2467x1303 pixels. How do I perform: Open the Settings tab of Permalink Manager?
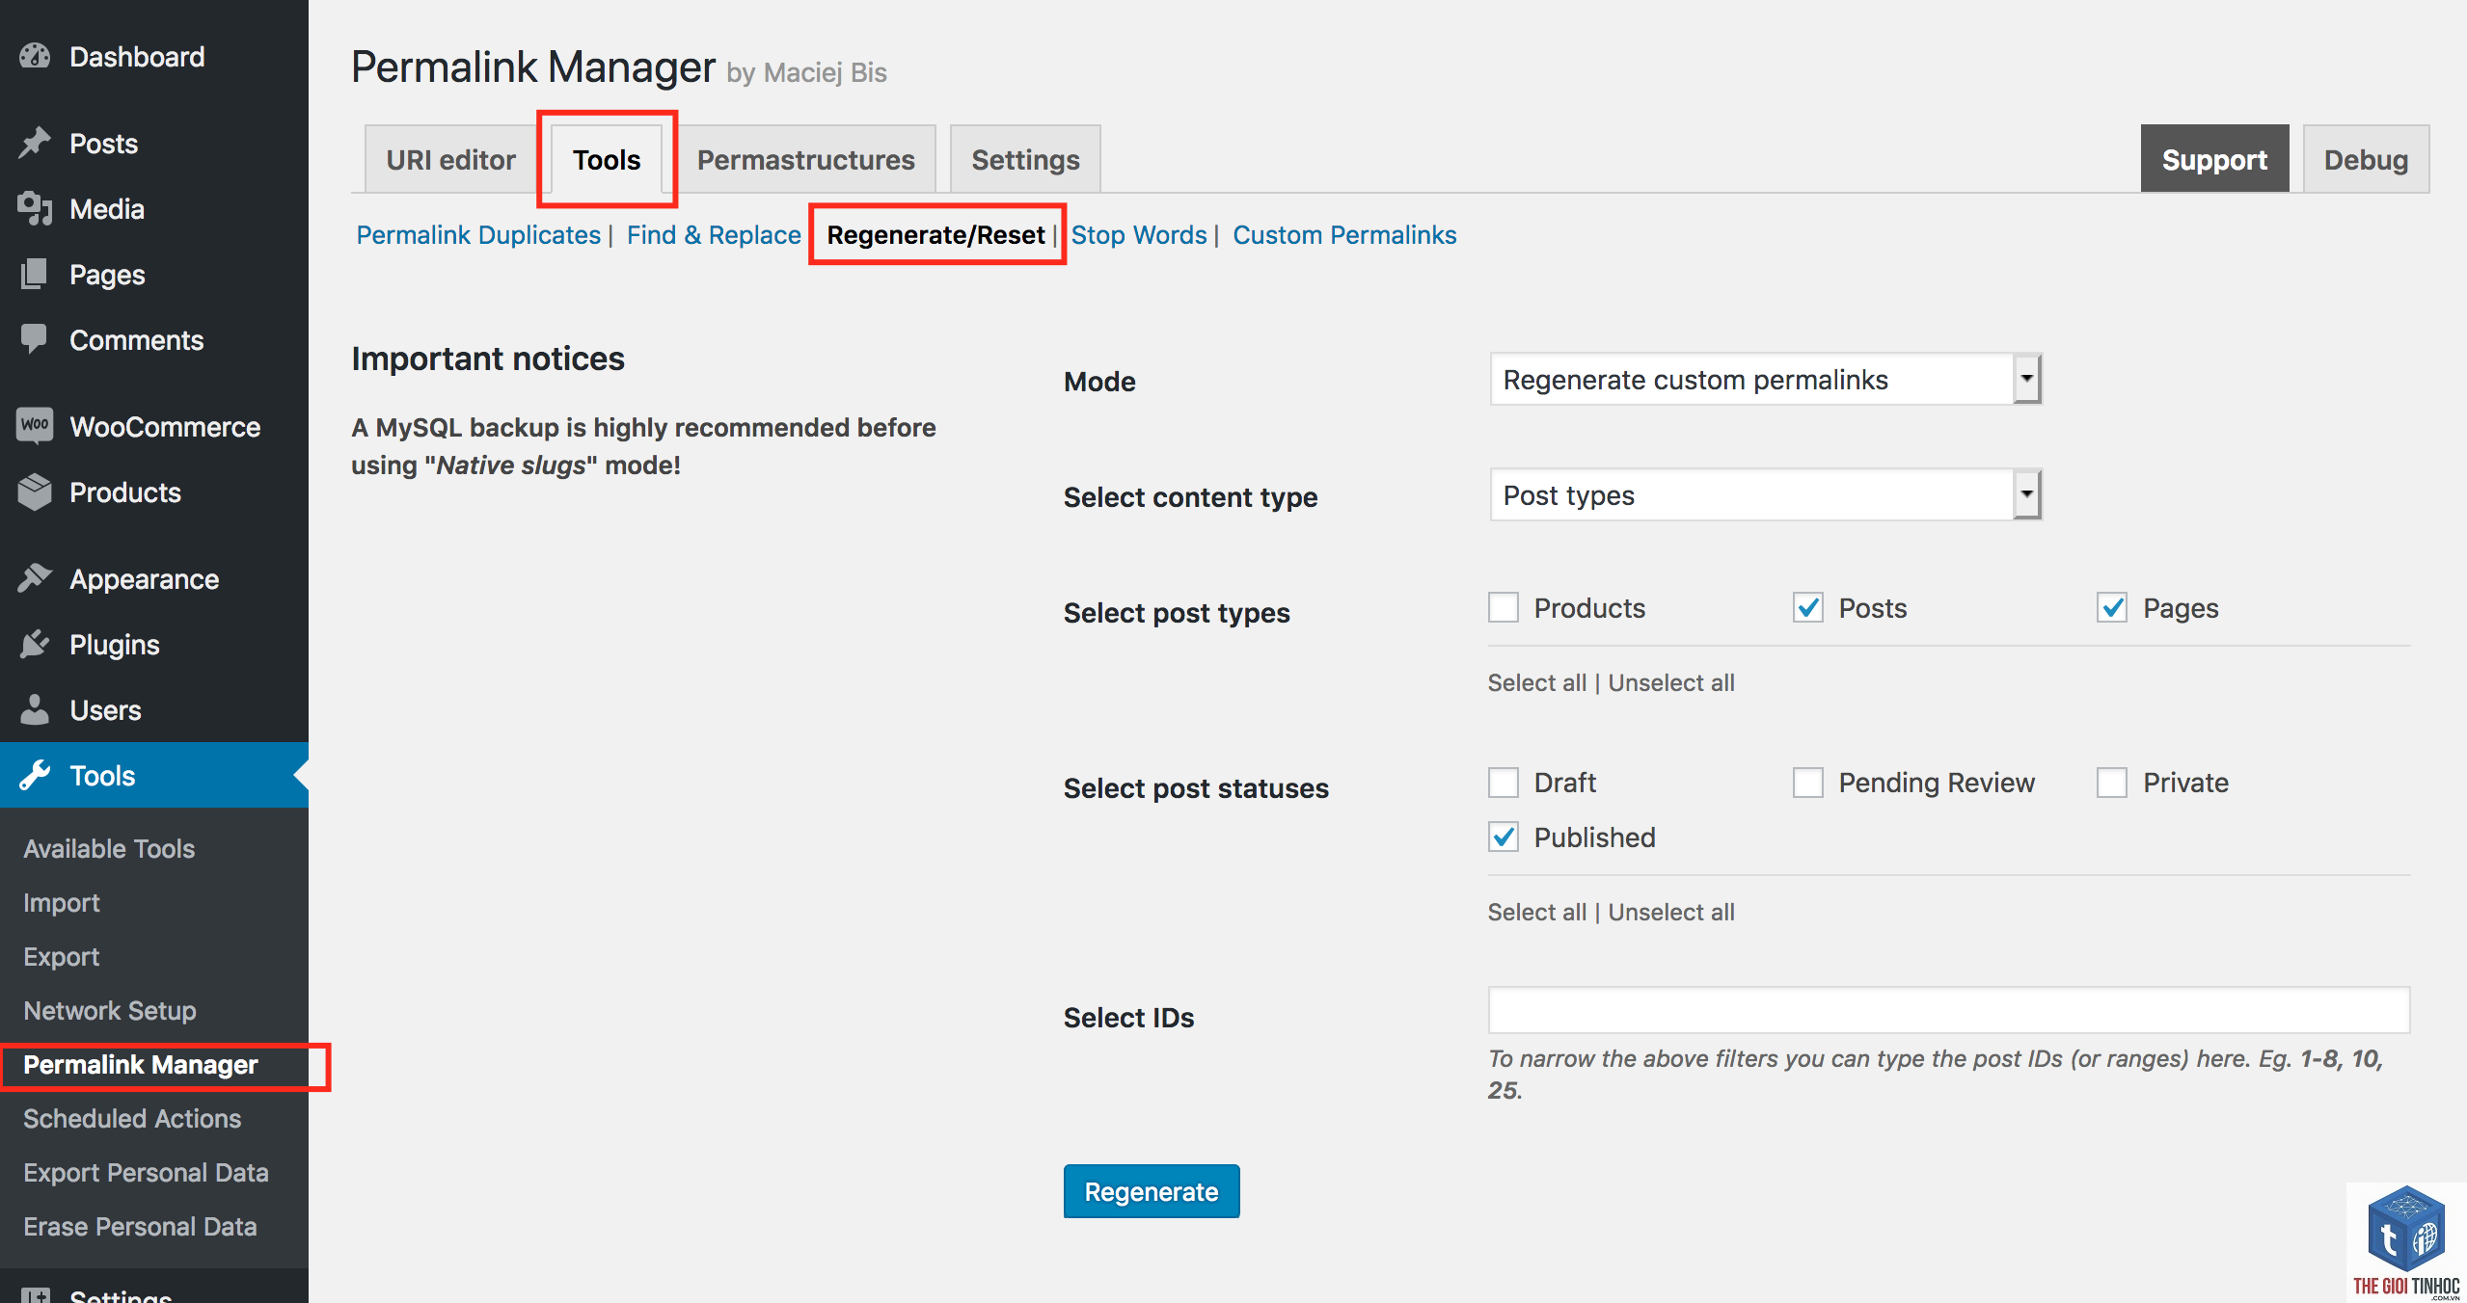coord(1025,160)
